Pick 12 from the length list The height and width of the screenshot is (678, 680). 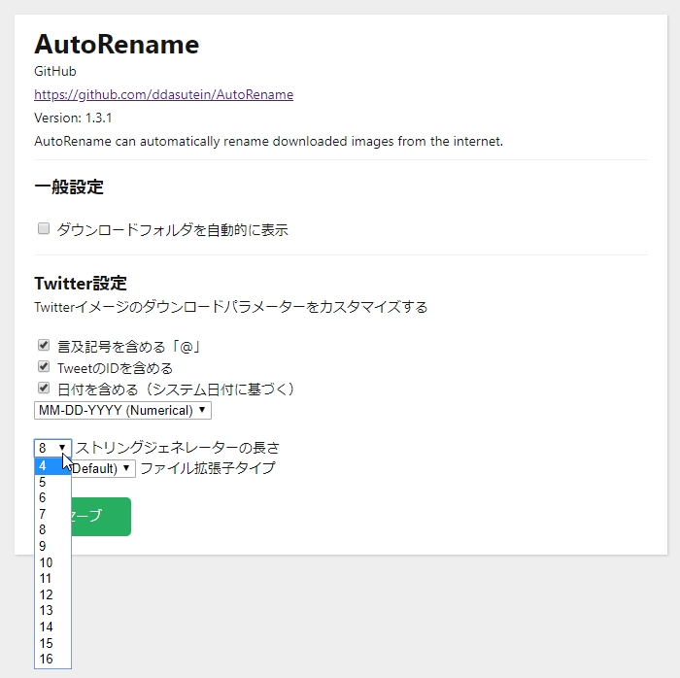point(52,594)
